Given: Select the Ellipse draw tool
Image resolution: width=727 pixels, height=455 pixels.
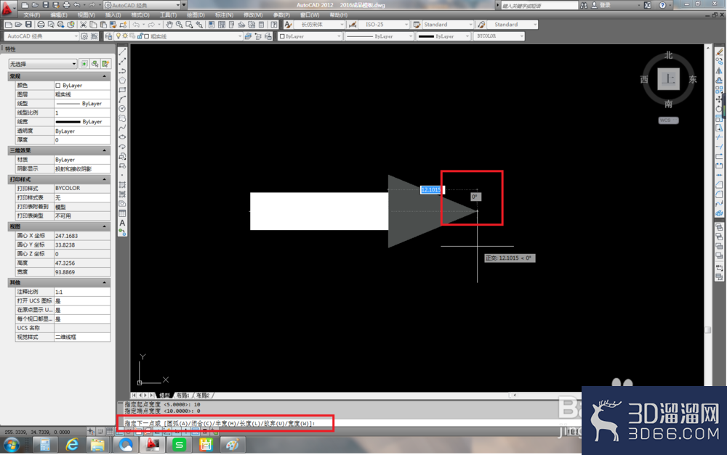Looking at the screenshot, I should pyautogui.click(x=122, y=137).
